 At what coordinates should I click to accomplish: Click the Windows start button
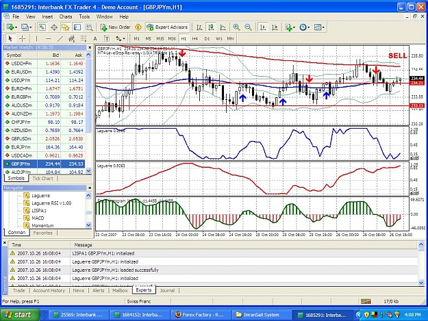tap(20, 315)
